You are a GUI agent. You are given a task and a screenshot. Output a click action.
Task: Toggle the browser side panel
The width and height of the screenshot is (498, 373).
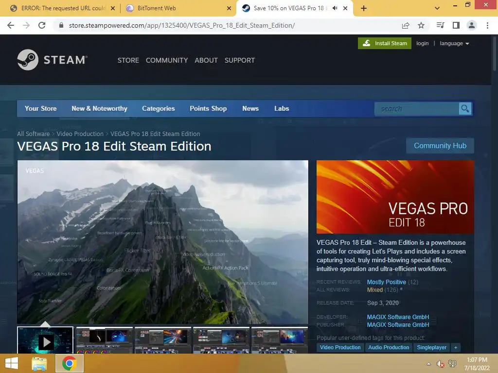coord(456,25)
